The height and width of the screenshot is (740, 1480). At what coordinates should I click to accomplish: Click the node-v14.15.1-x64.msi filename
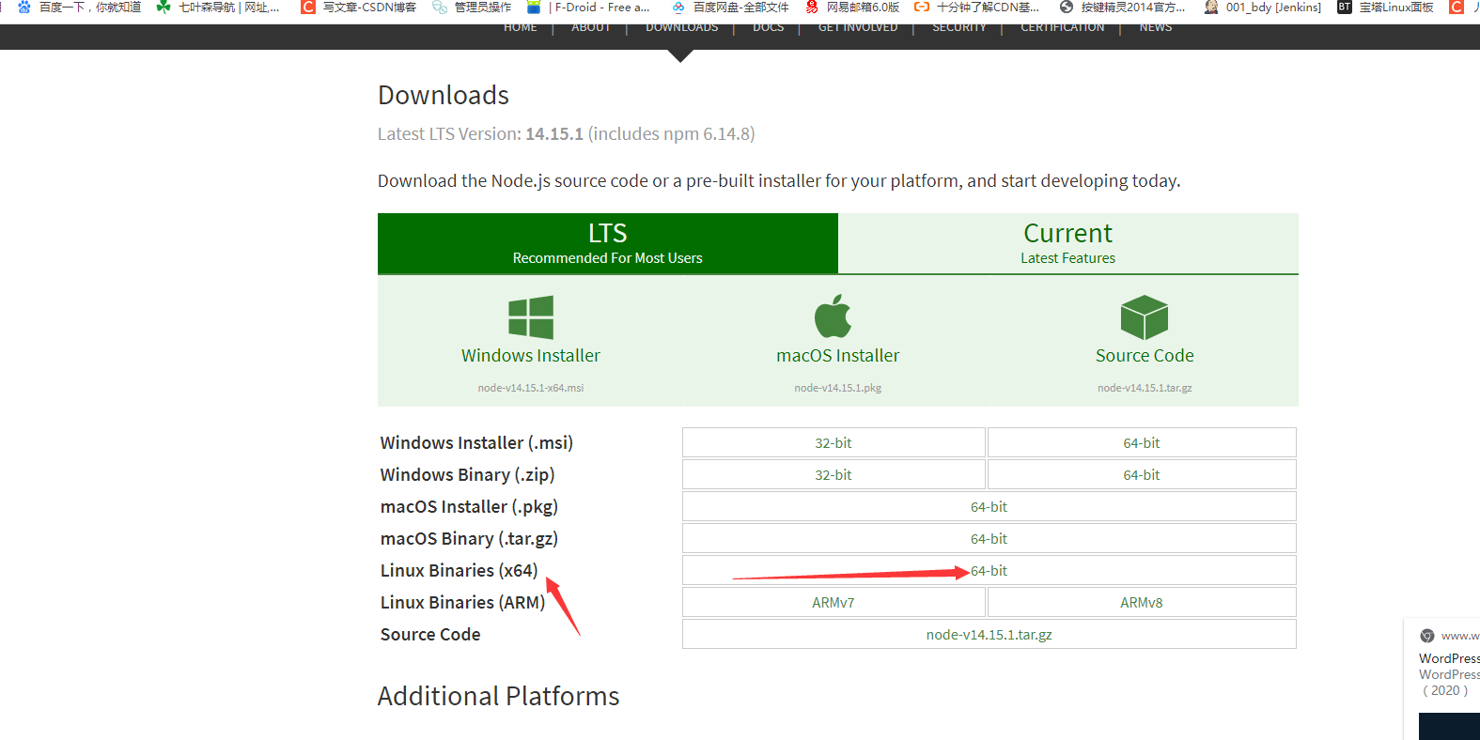tap(531, 388)
